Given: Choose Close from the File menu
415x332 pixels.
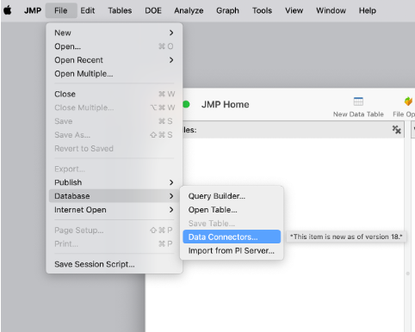Looking at the screenshot, I should (115, 94).
